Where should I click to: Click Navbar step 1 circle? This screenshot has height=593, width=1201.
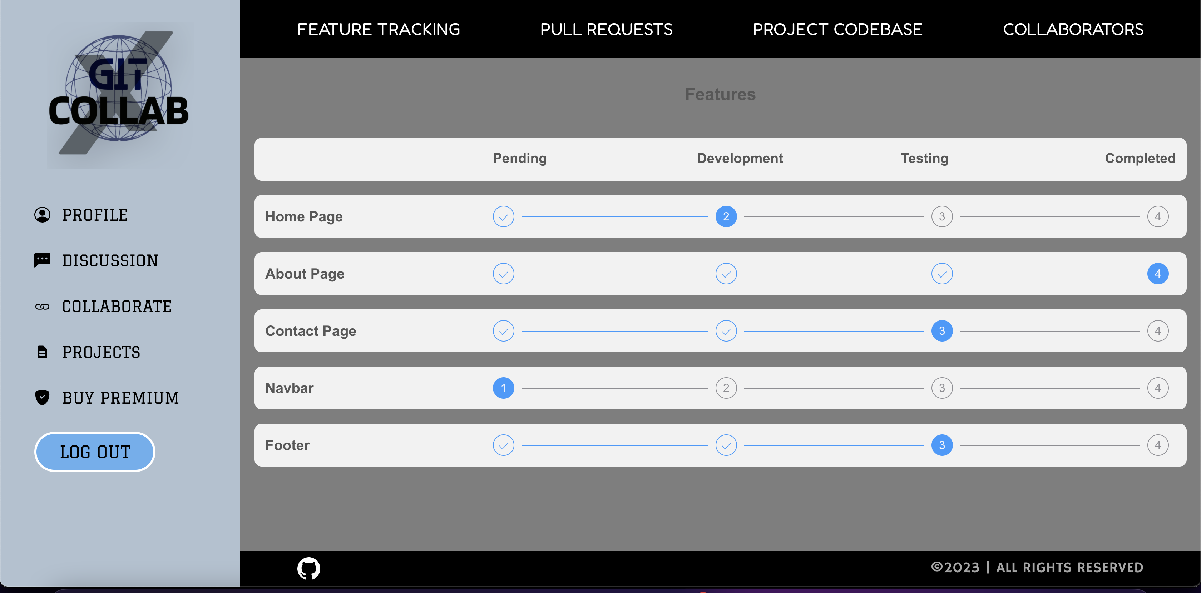(x=504, y=388)
